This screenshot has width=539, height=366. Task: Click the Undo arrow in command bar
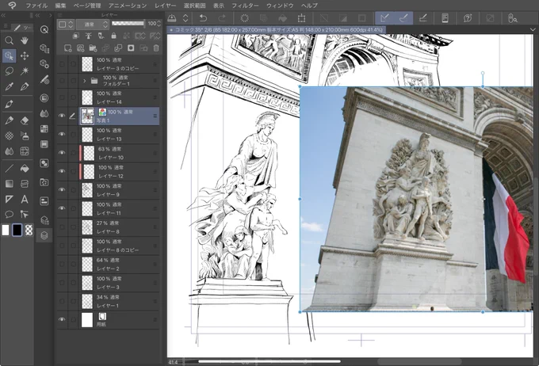[x=204, y=18]
